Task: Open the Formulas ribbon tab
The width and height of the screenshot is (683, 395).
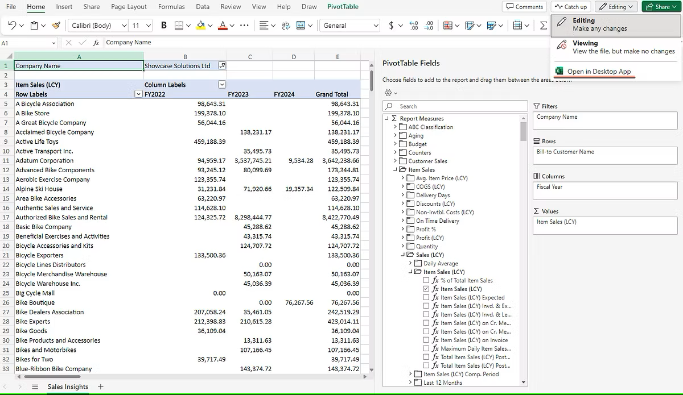Action: (171, 7)
